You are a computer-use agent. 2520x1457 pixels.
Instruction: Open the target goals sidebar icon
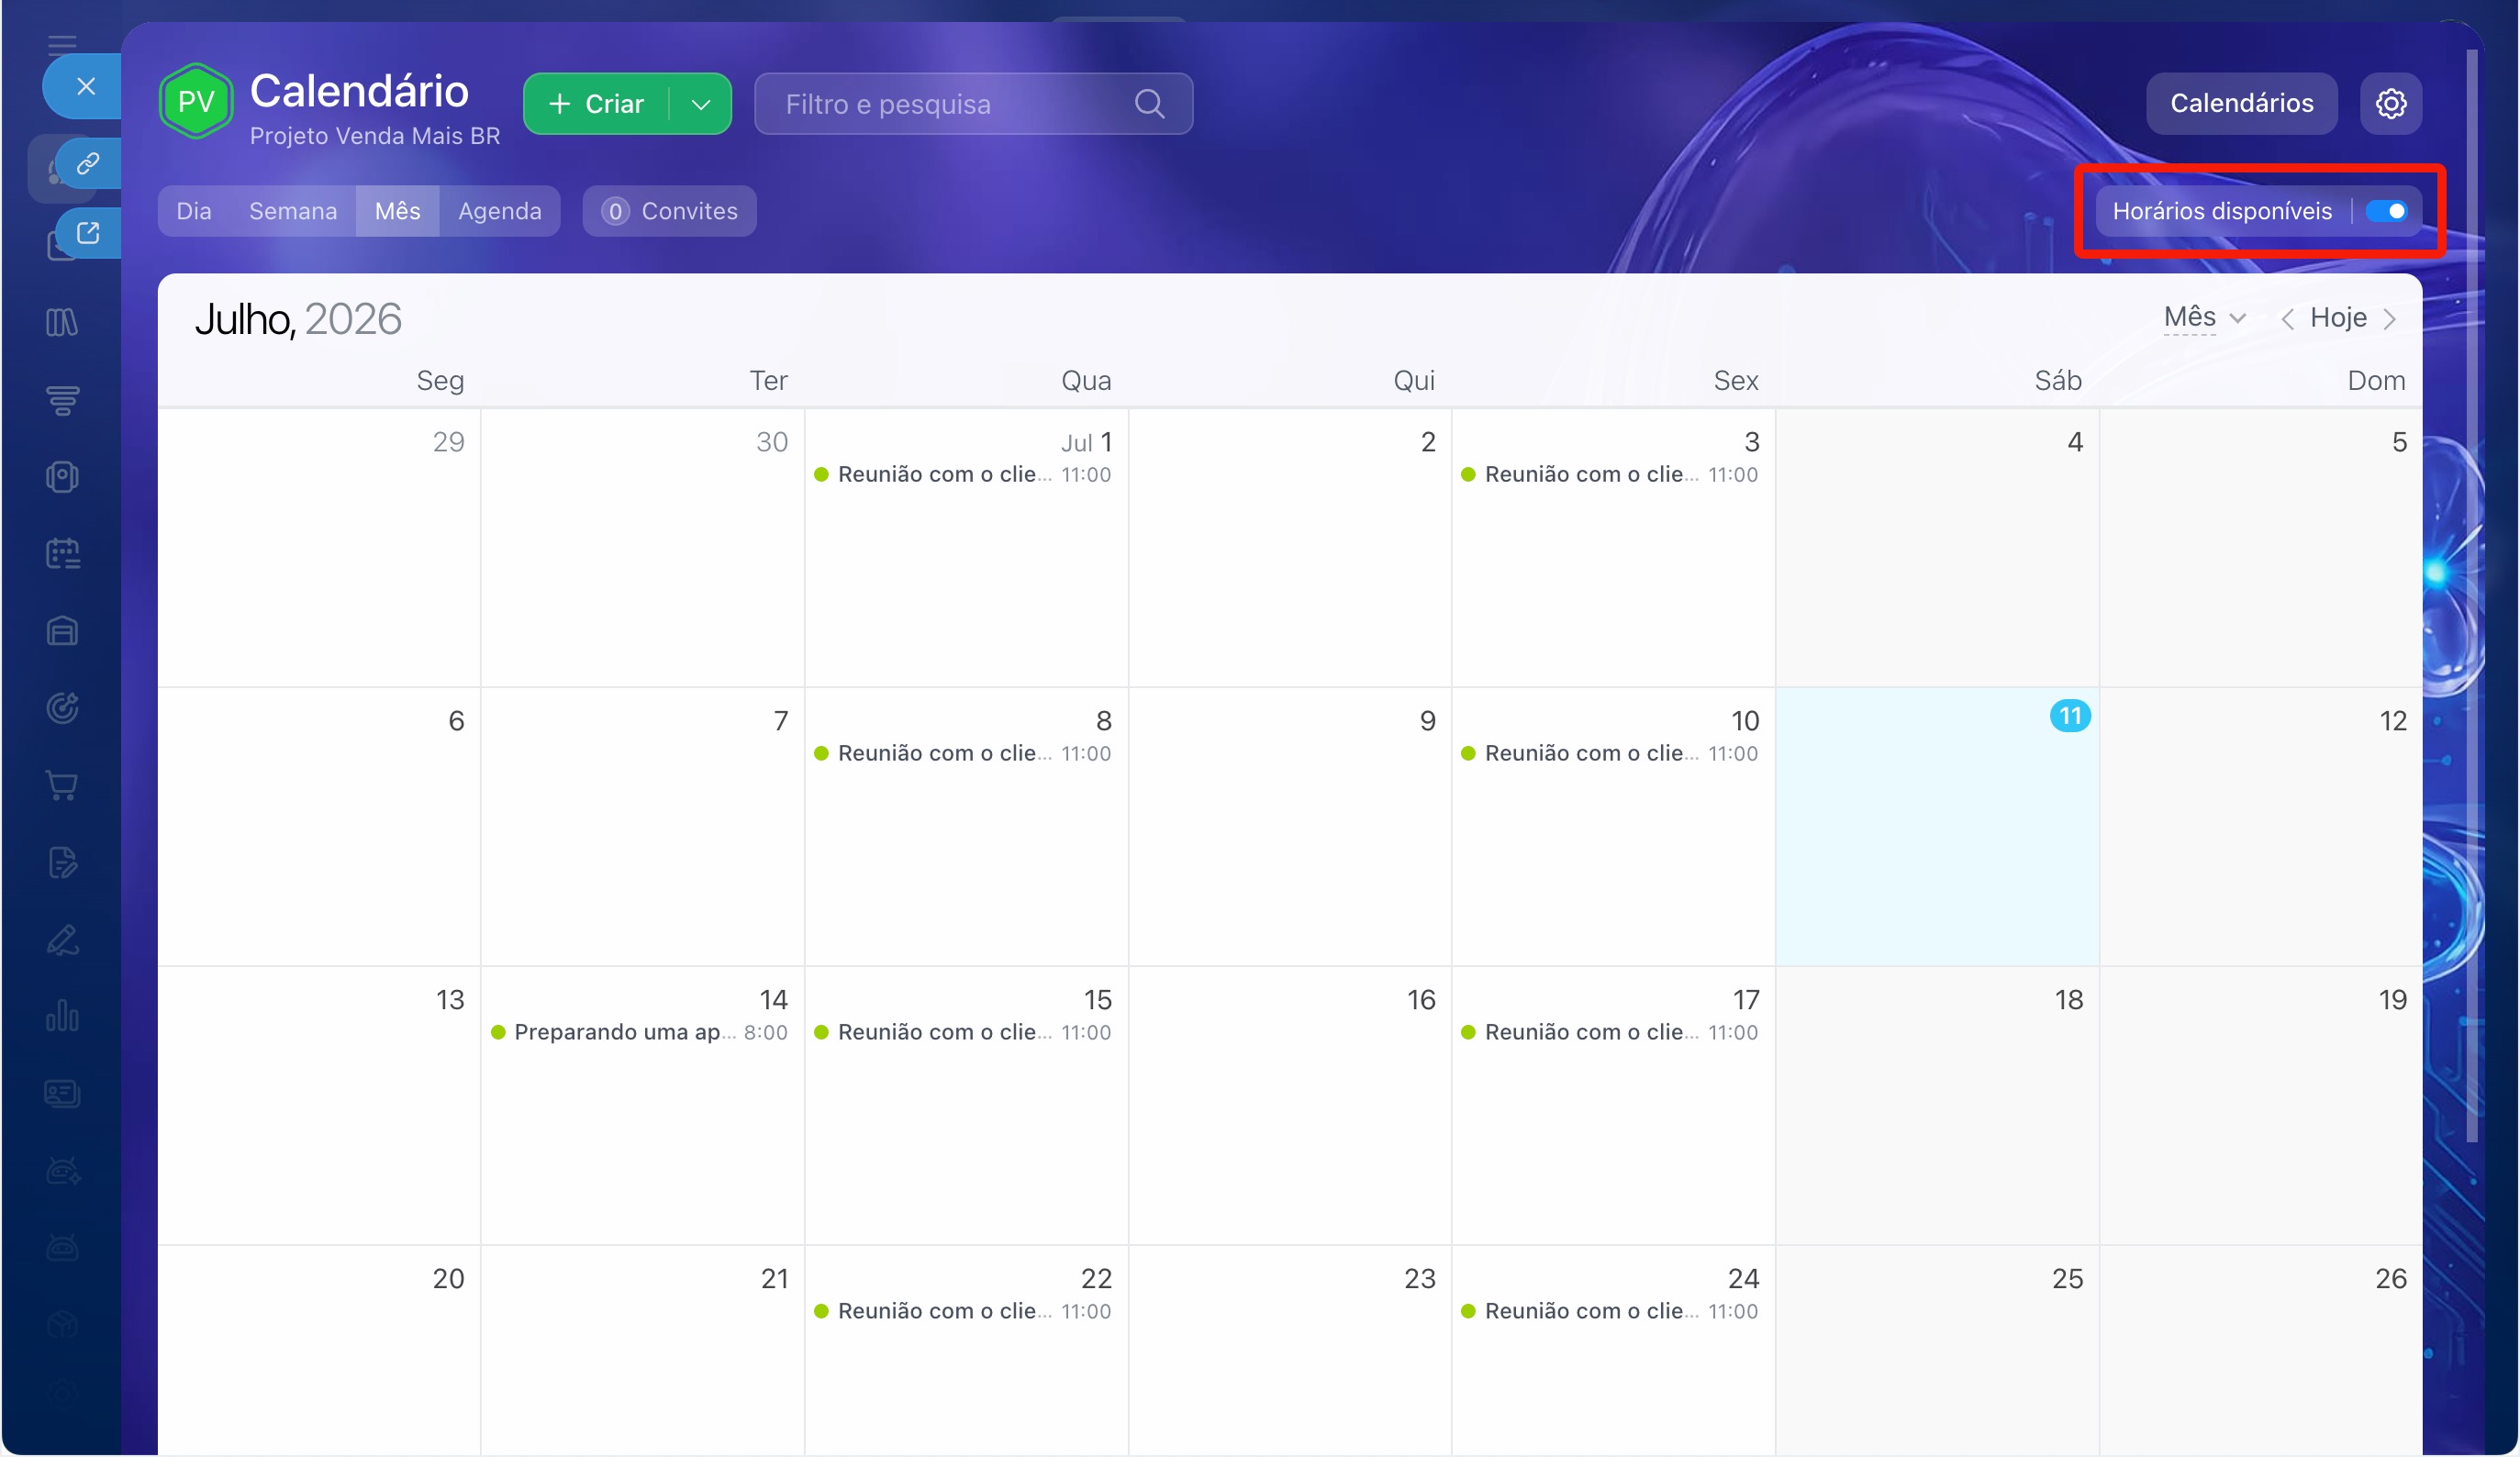point(62,708)
